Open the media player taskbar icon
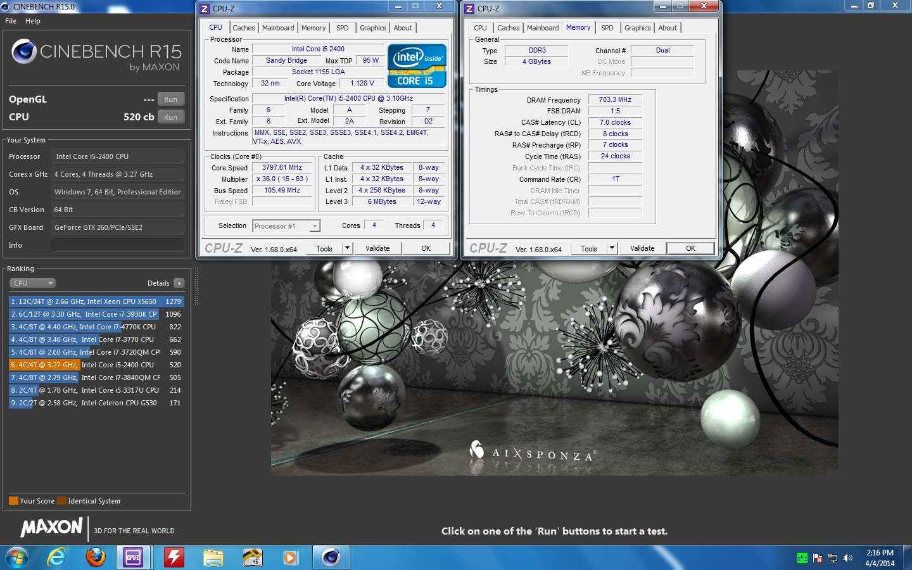The width and height of the screenshot is (912, 570). coord(291,557)
